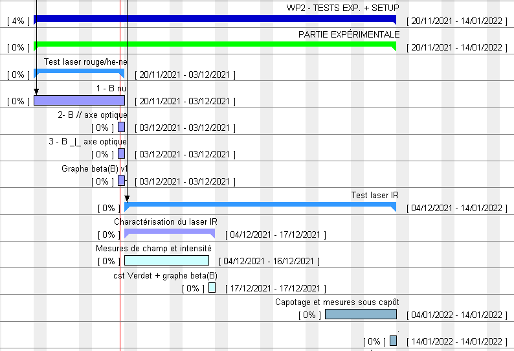
Task: Click the 'Graphe beta(B) v1' task bar
Action: (x=121, y=181)
